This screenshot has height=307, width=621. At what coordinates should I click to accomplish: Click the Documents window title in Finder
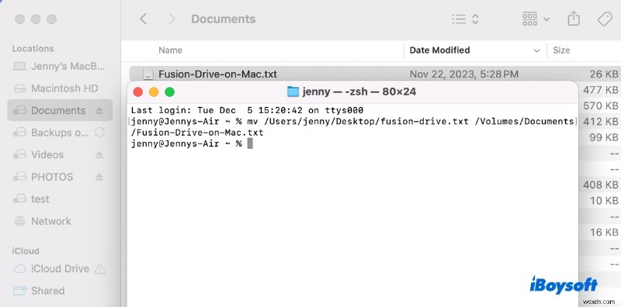click(224, 19)
